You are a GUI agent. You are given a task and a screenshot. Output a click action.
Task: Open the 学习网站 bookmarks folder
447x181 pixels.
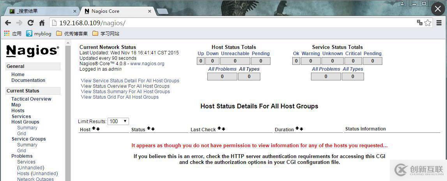click(x=106, y=33)
